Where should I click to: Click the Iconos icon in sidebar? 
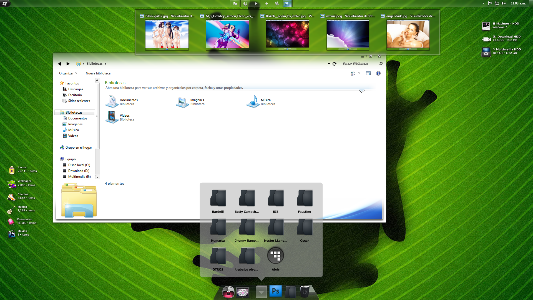click(11, 169)
